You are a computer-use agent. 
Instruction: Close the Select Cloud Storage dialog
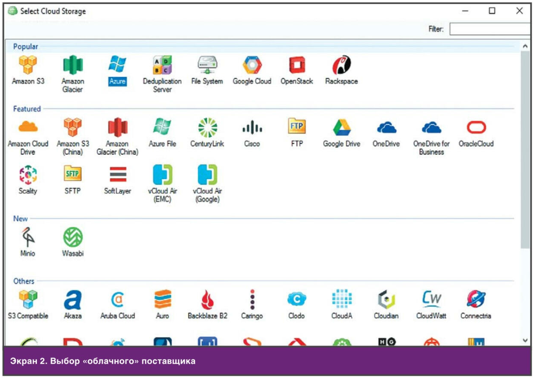pos(520,11)
